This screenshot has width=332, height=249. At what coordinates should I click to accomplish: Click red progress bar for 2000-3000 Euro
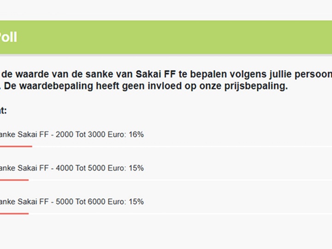pyautogui.click(x=16, y=146)
